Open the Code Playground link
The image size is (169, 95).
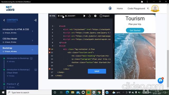pyautogui.click(x=136, y=8)
